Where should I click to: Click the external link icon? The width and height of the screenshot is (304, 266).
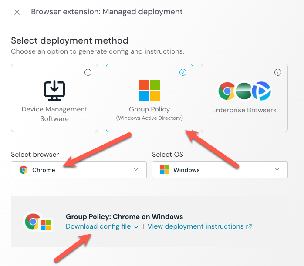coord(249,227)
